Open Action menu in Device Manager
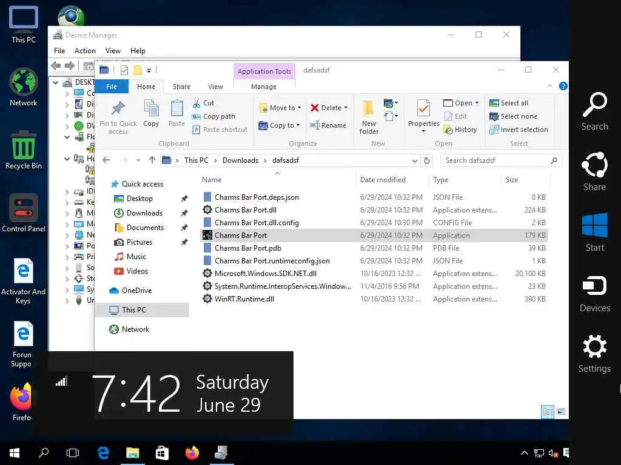This screenshot has width=621, height=465. [85, 51]
